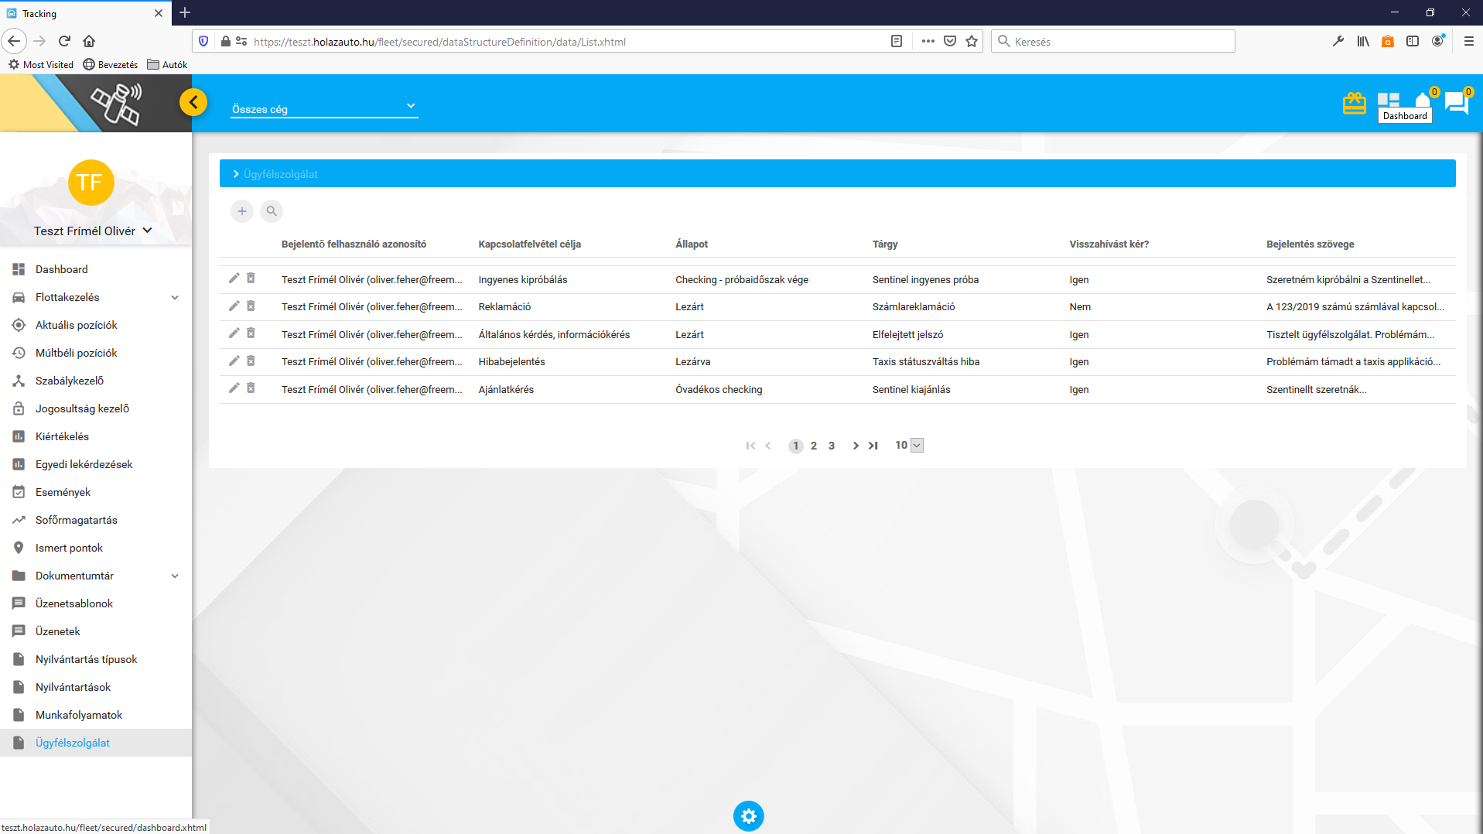Edit the Sentinel ingyenes próba row
The width and height of the screenshot is (1483, 834).
click(234, 279)
